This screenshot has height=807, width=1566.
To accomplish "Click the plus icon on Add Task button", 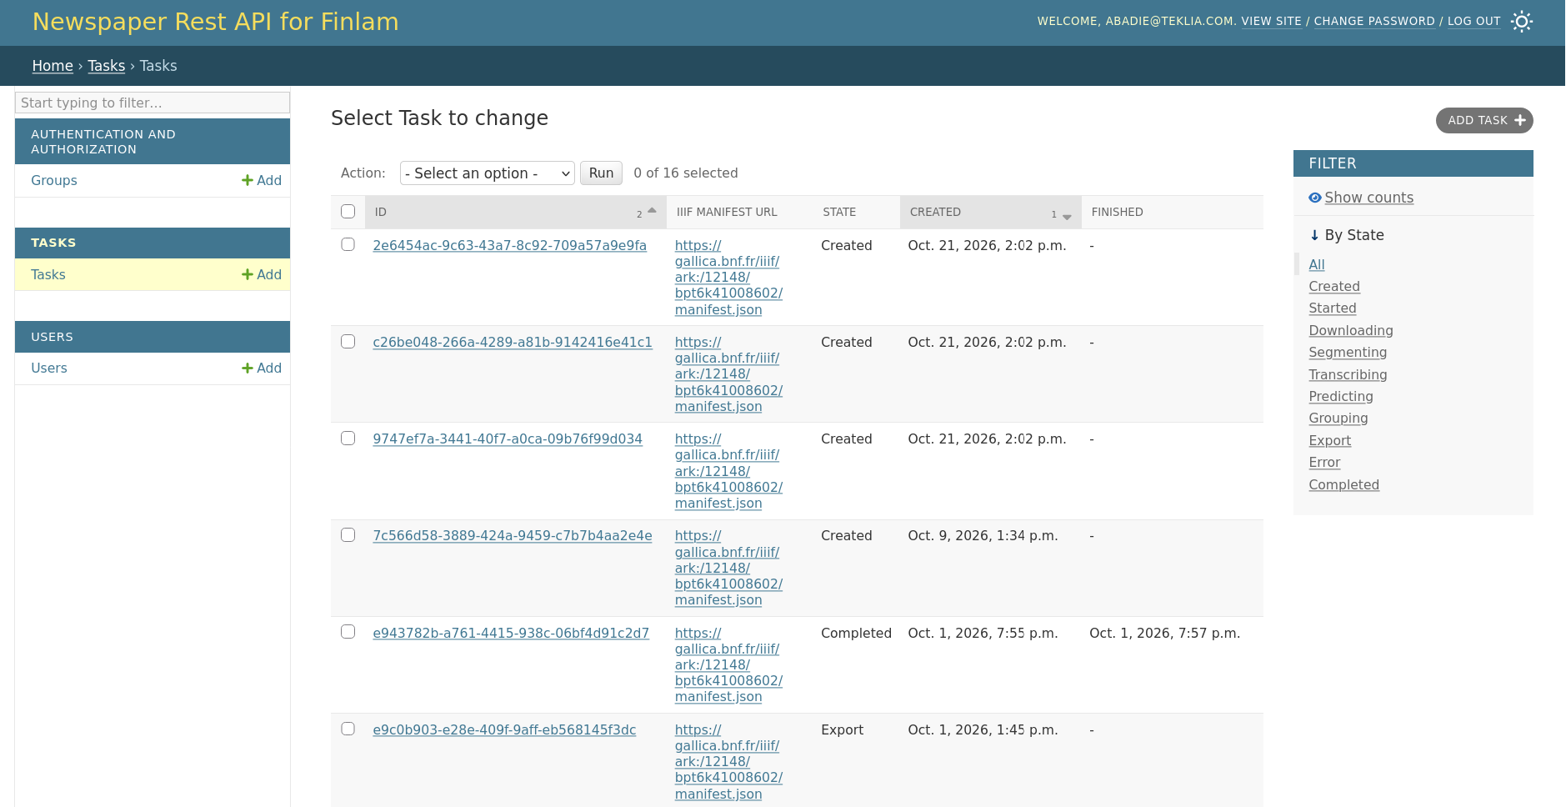I will [x=1520, y=121].
